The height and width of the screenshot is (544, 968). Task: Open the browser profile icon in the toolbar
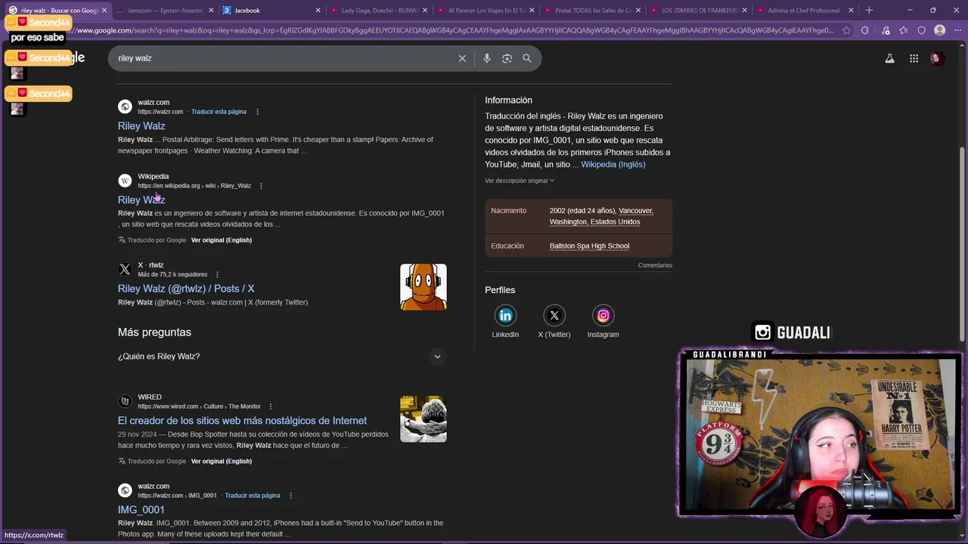[939, 30]
